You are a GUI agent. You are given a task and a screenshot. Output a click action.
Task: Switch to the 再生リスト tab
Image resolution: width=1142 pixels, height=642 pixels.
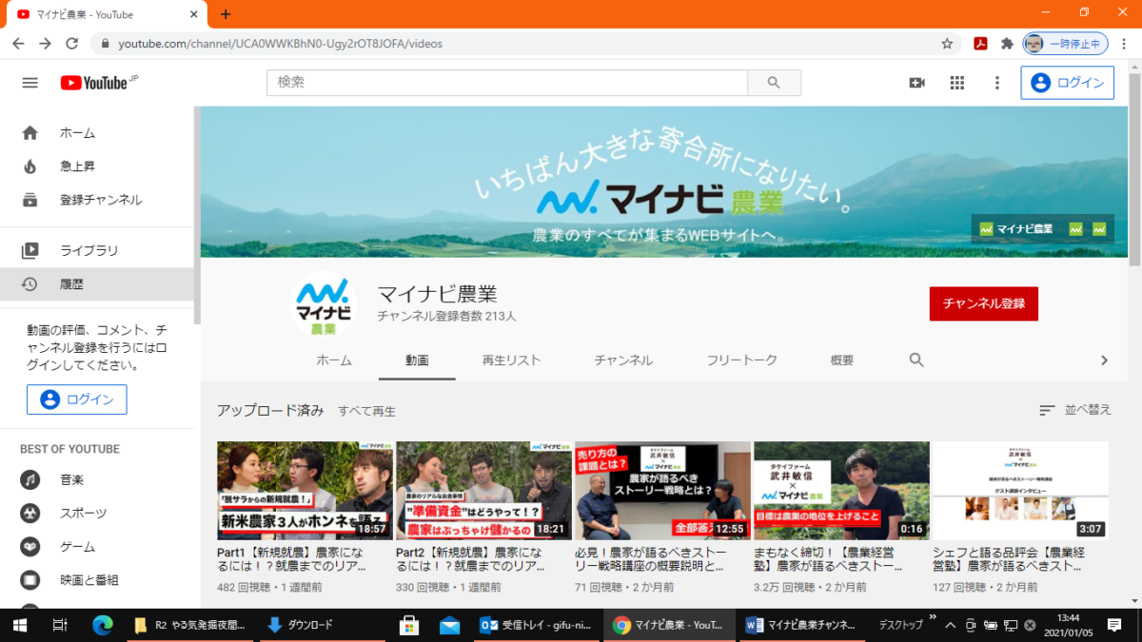(x=511, y=360)
